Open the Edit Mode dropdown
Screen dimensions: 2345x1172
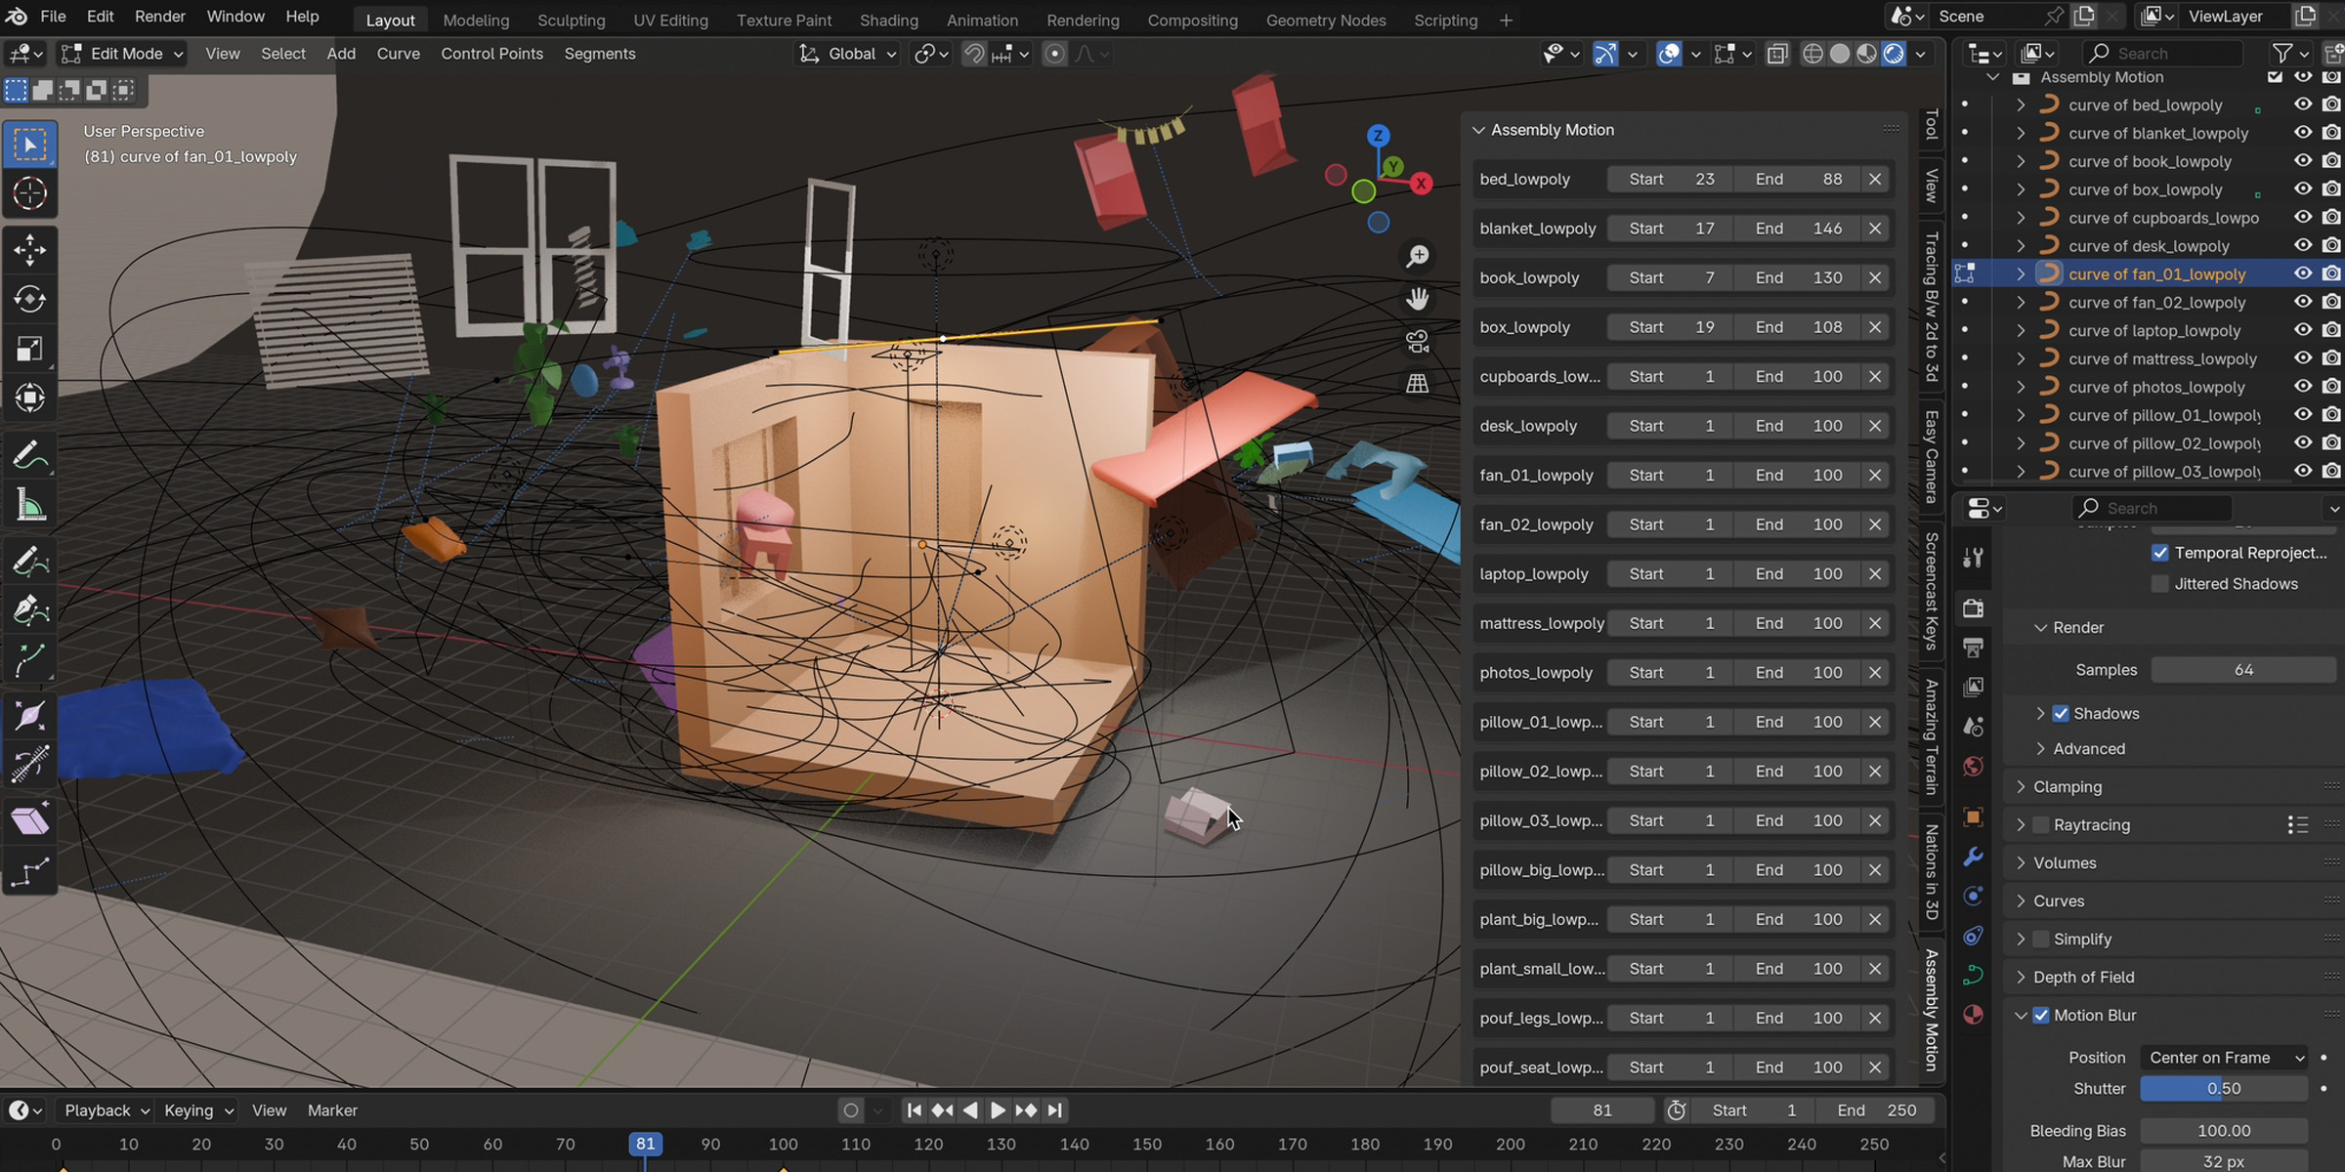(x=123, y=54)
